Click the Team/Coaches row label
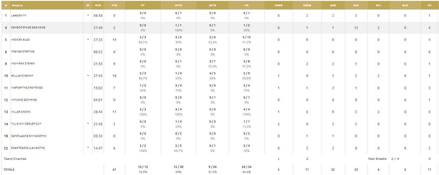Image resolution: width=439 pixels, height=175 pixels. 15,159
